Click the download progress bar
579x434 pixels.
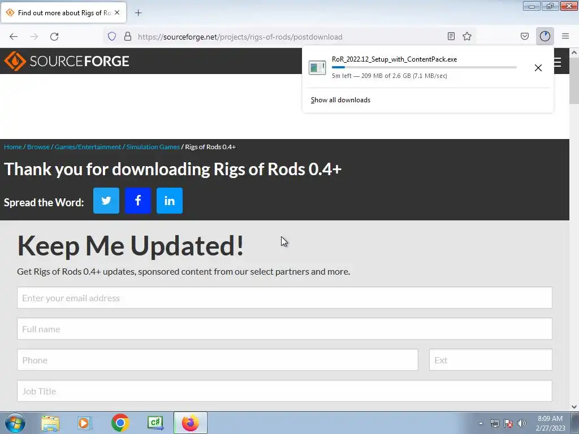click(x=424, y=67)
